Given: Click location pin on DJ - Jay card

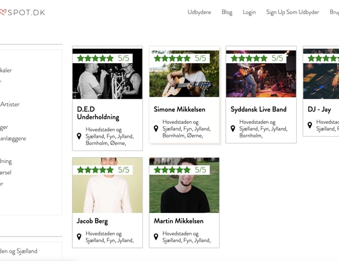Looking at the screenshot, I should [x=309, y=125].
